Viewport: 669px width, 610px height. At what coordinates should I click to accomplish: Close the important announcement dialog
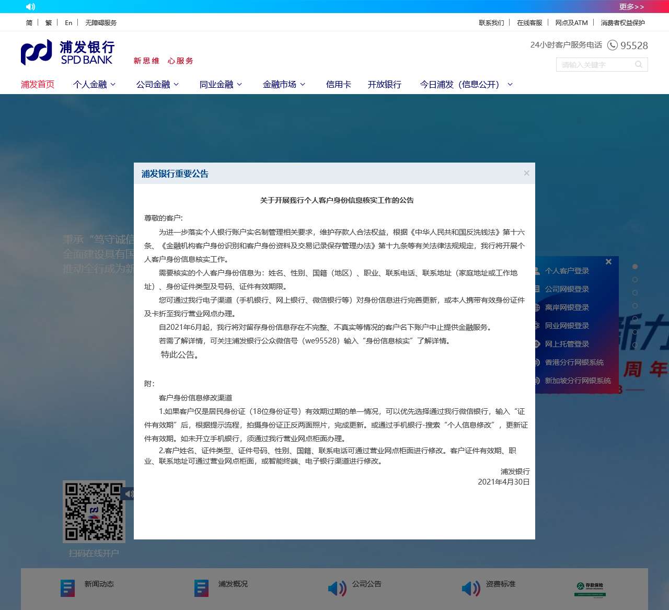pos(526,173)
